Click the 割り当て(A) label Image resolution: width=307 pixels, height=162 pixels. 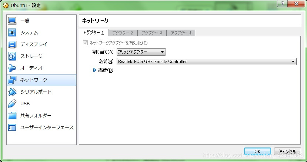(x=103, y=52)
